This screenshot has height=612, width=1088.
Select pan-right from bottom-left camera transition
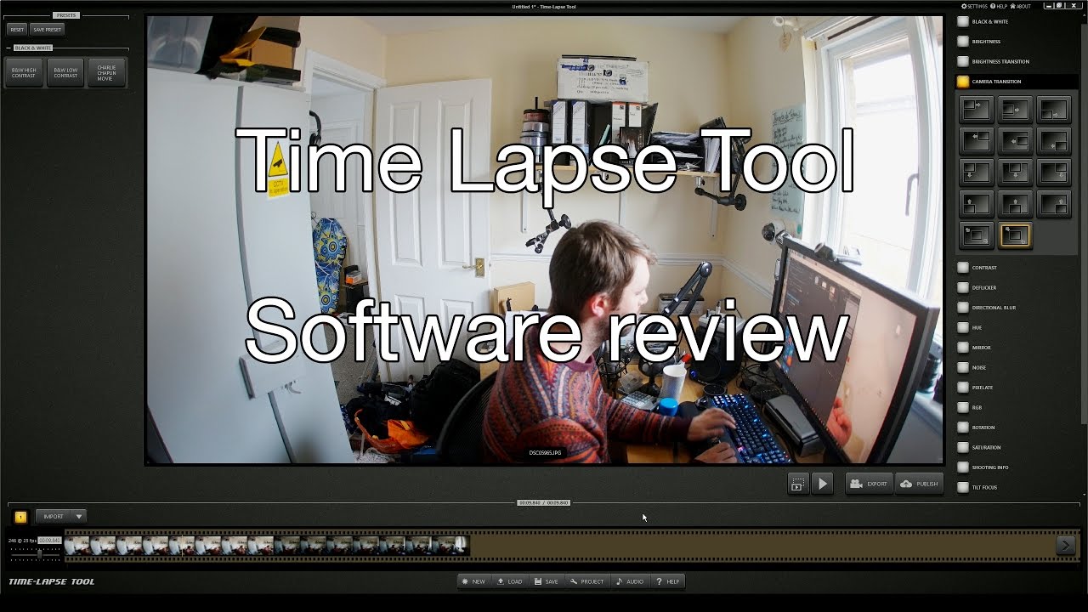coord(1054,110)
